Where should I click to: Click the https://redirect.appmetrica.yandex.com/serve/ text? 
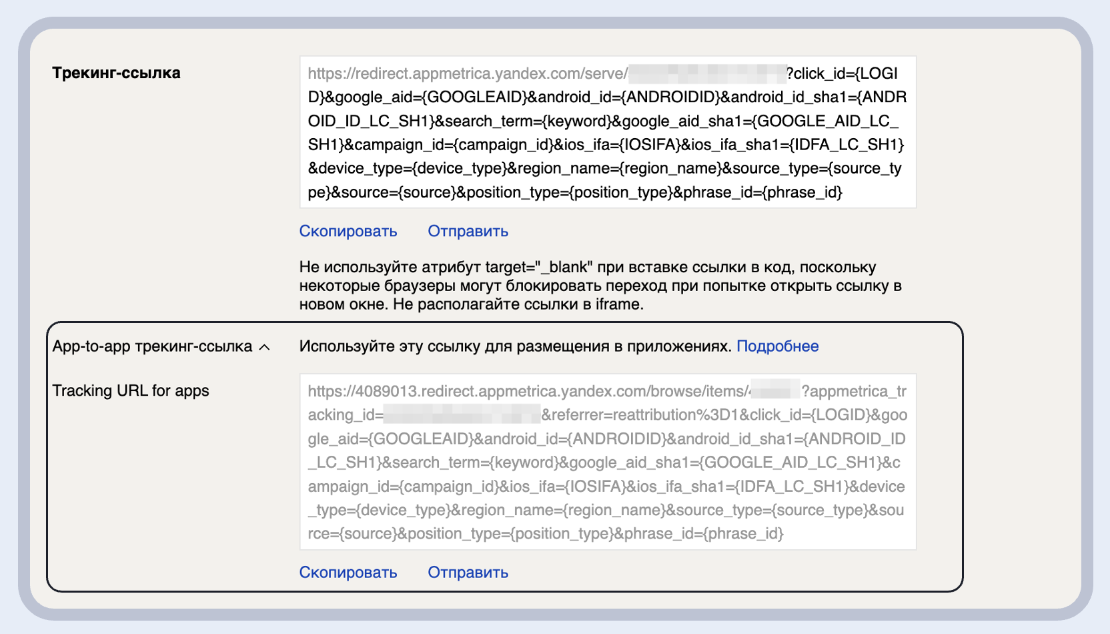(x=467, y=73)
